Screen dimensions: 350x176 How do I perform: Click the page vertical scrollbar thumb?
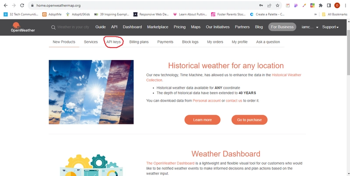(x=348, y=53)
